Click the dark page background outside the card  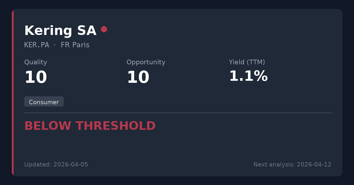pyautogui.click(x=177, y=4)
